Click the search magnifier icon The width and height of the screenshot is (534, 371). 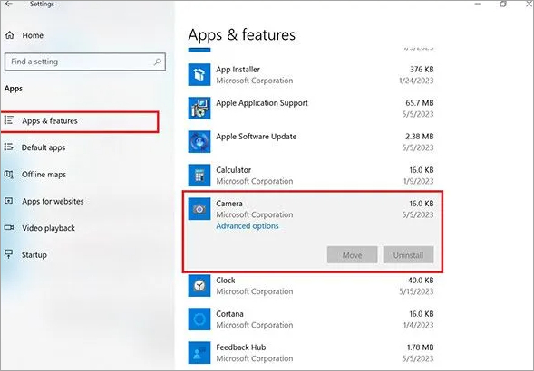[158, 62]
